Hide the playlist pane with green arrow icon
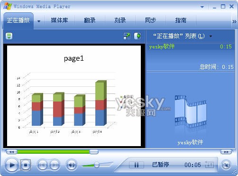The width and height of the screenshot is (238, 176). (137, 36)
